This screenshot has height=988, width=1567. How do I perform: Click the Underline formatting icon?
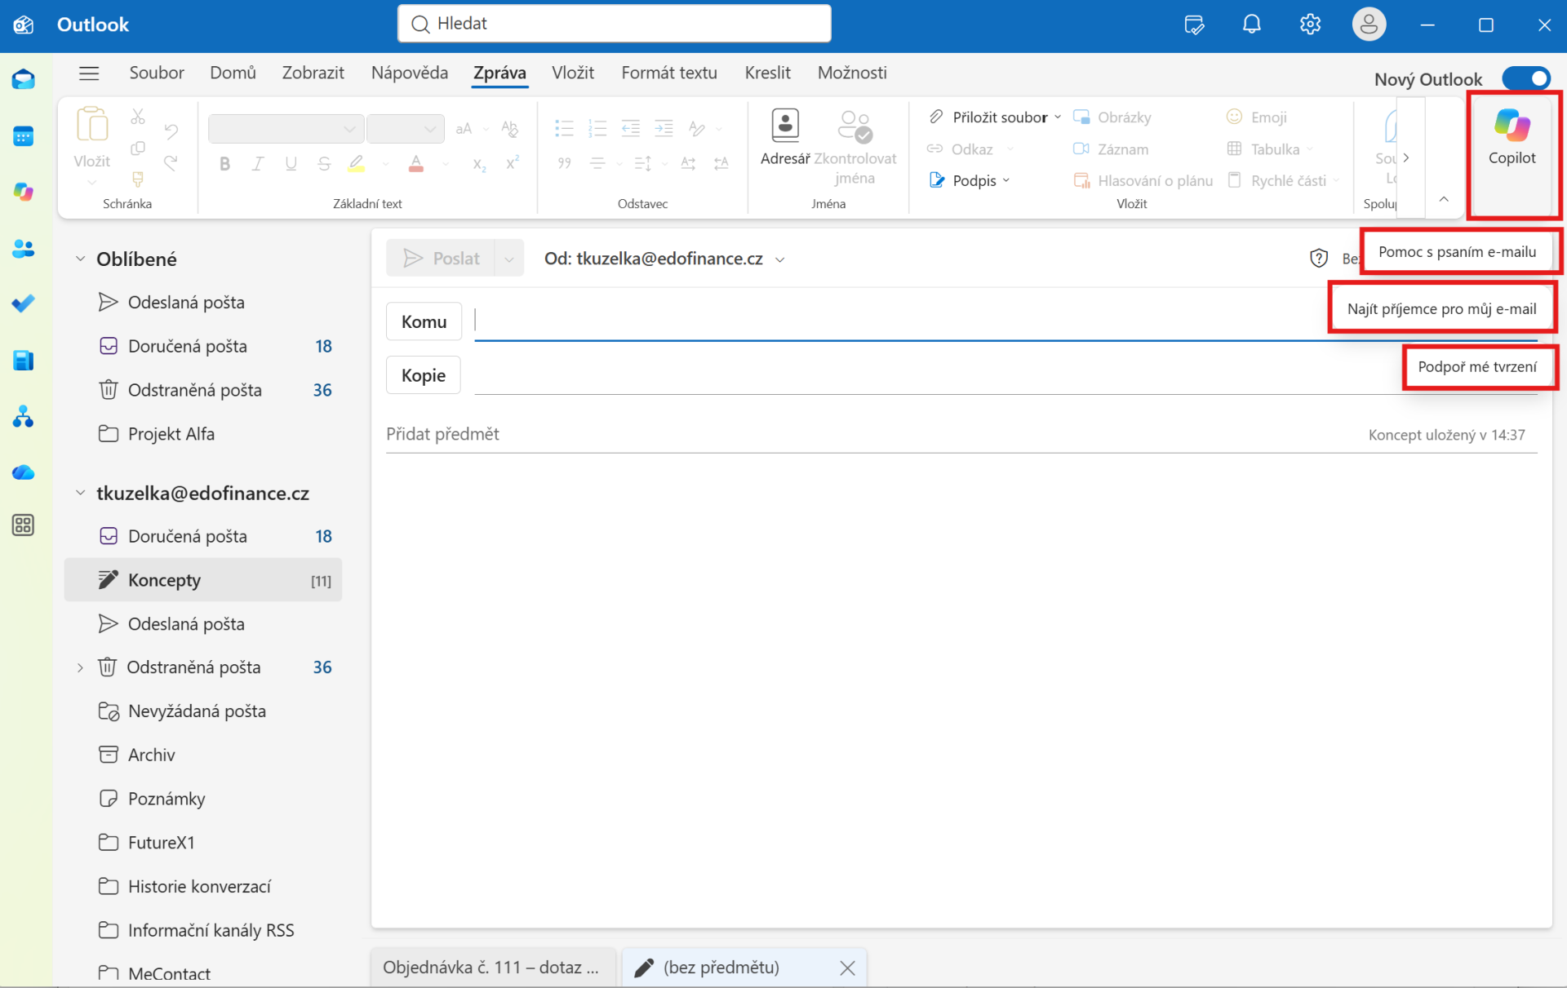tap(291, 164)
